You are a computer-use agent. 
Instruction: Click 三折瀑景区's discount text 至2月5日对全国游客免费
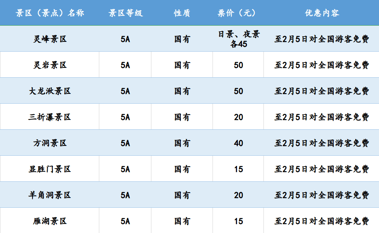322,117
